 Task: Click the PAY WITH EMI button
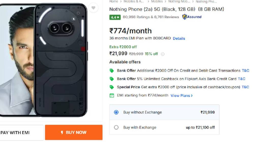coord(21,133)
